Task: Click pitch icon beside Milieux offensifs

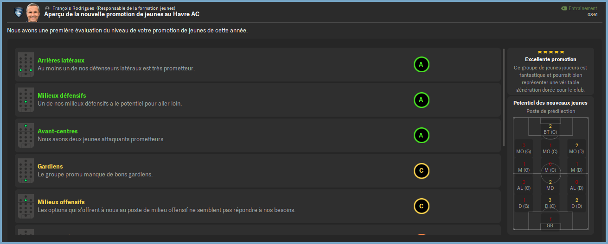Action: pyautogui.click(x=26, y=206)
